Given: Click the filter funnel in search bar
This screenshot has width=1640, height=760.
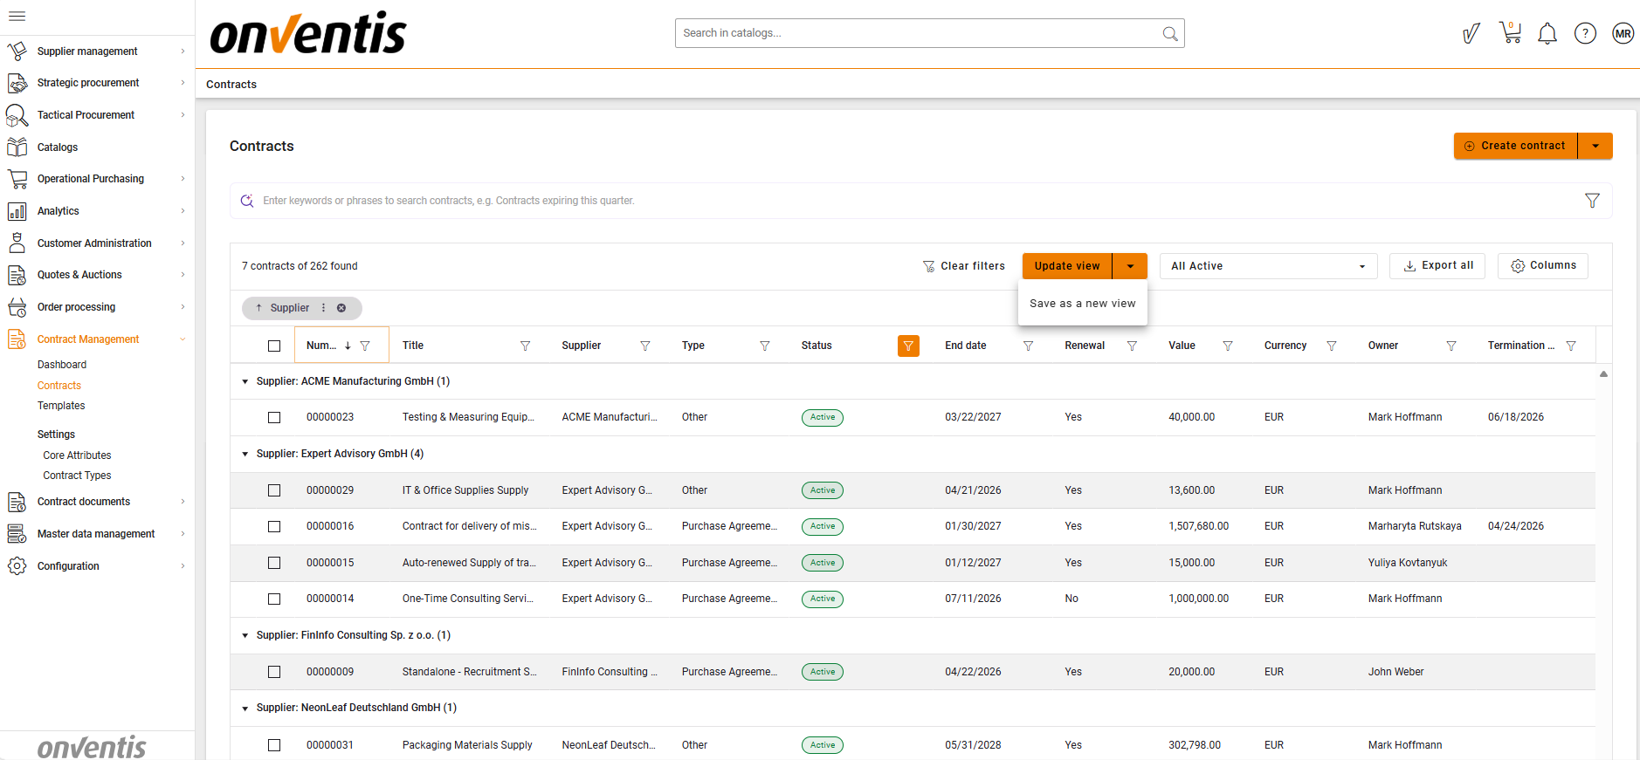Looking at the screenshot, I should (1592, 201).
